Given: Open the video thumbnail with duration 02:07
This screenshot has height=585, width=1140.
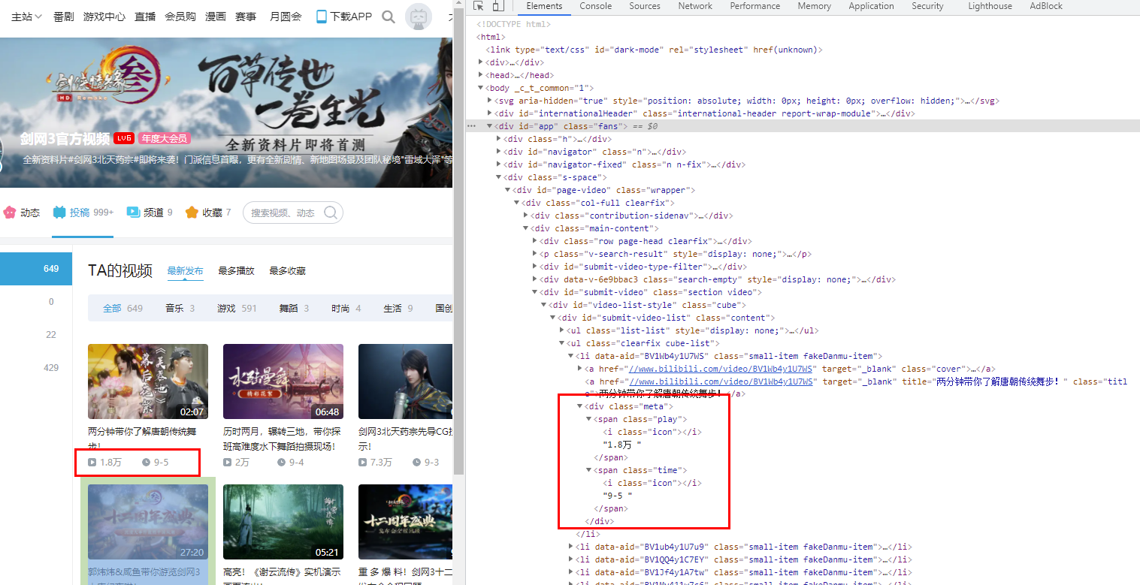Looking at the screenshot, I should tap(148, 381).
